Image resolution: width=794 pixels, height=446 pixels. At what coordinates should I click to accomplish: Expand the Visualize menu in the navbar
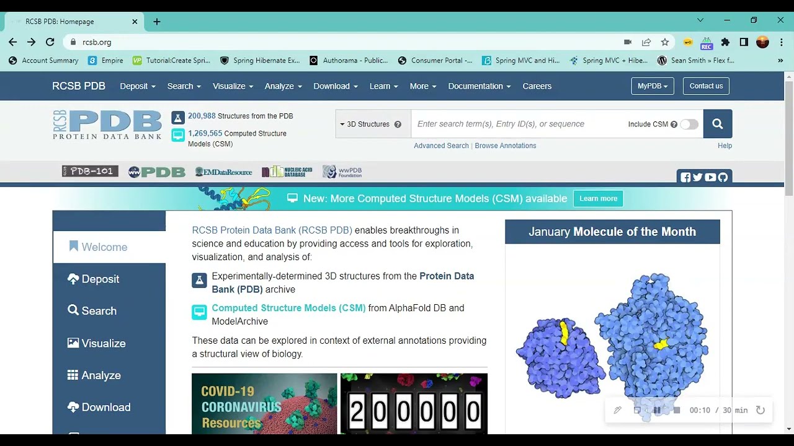point(233,86)
